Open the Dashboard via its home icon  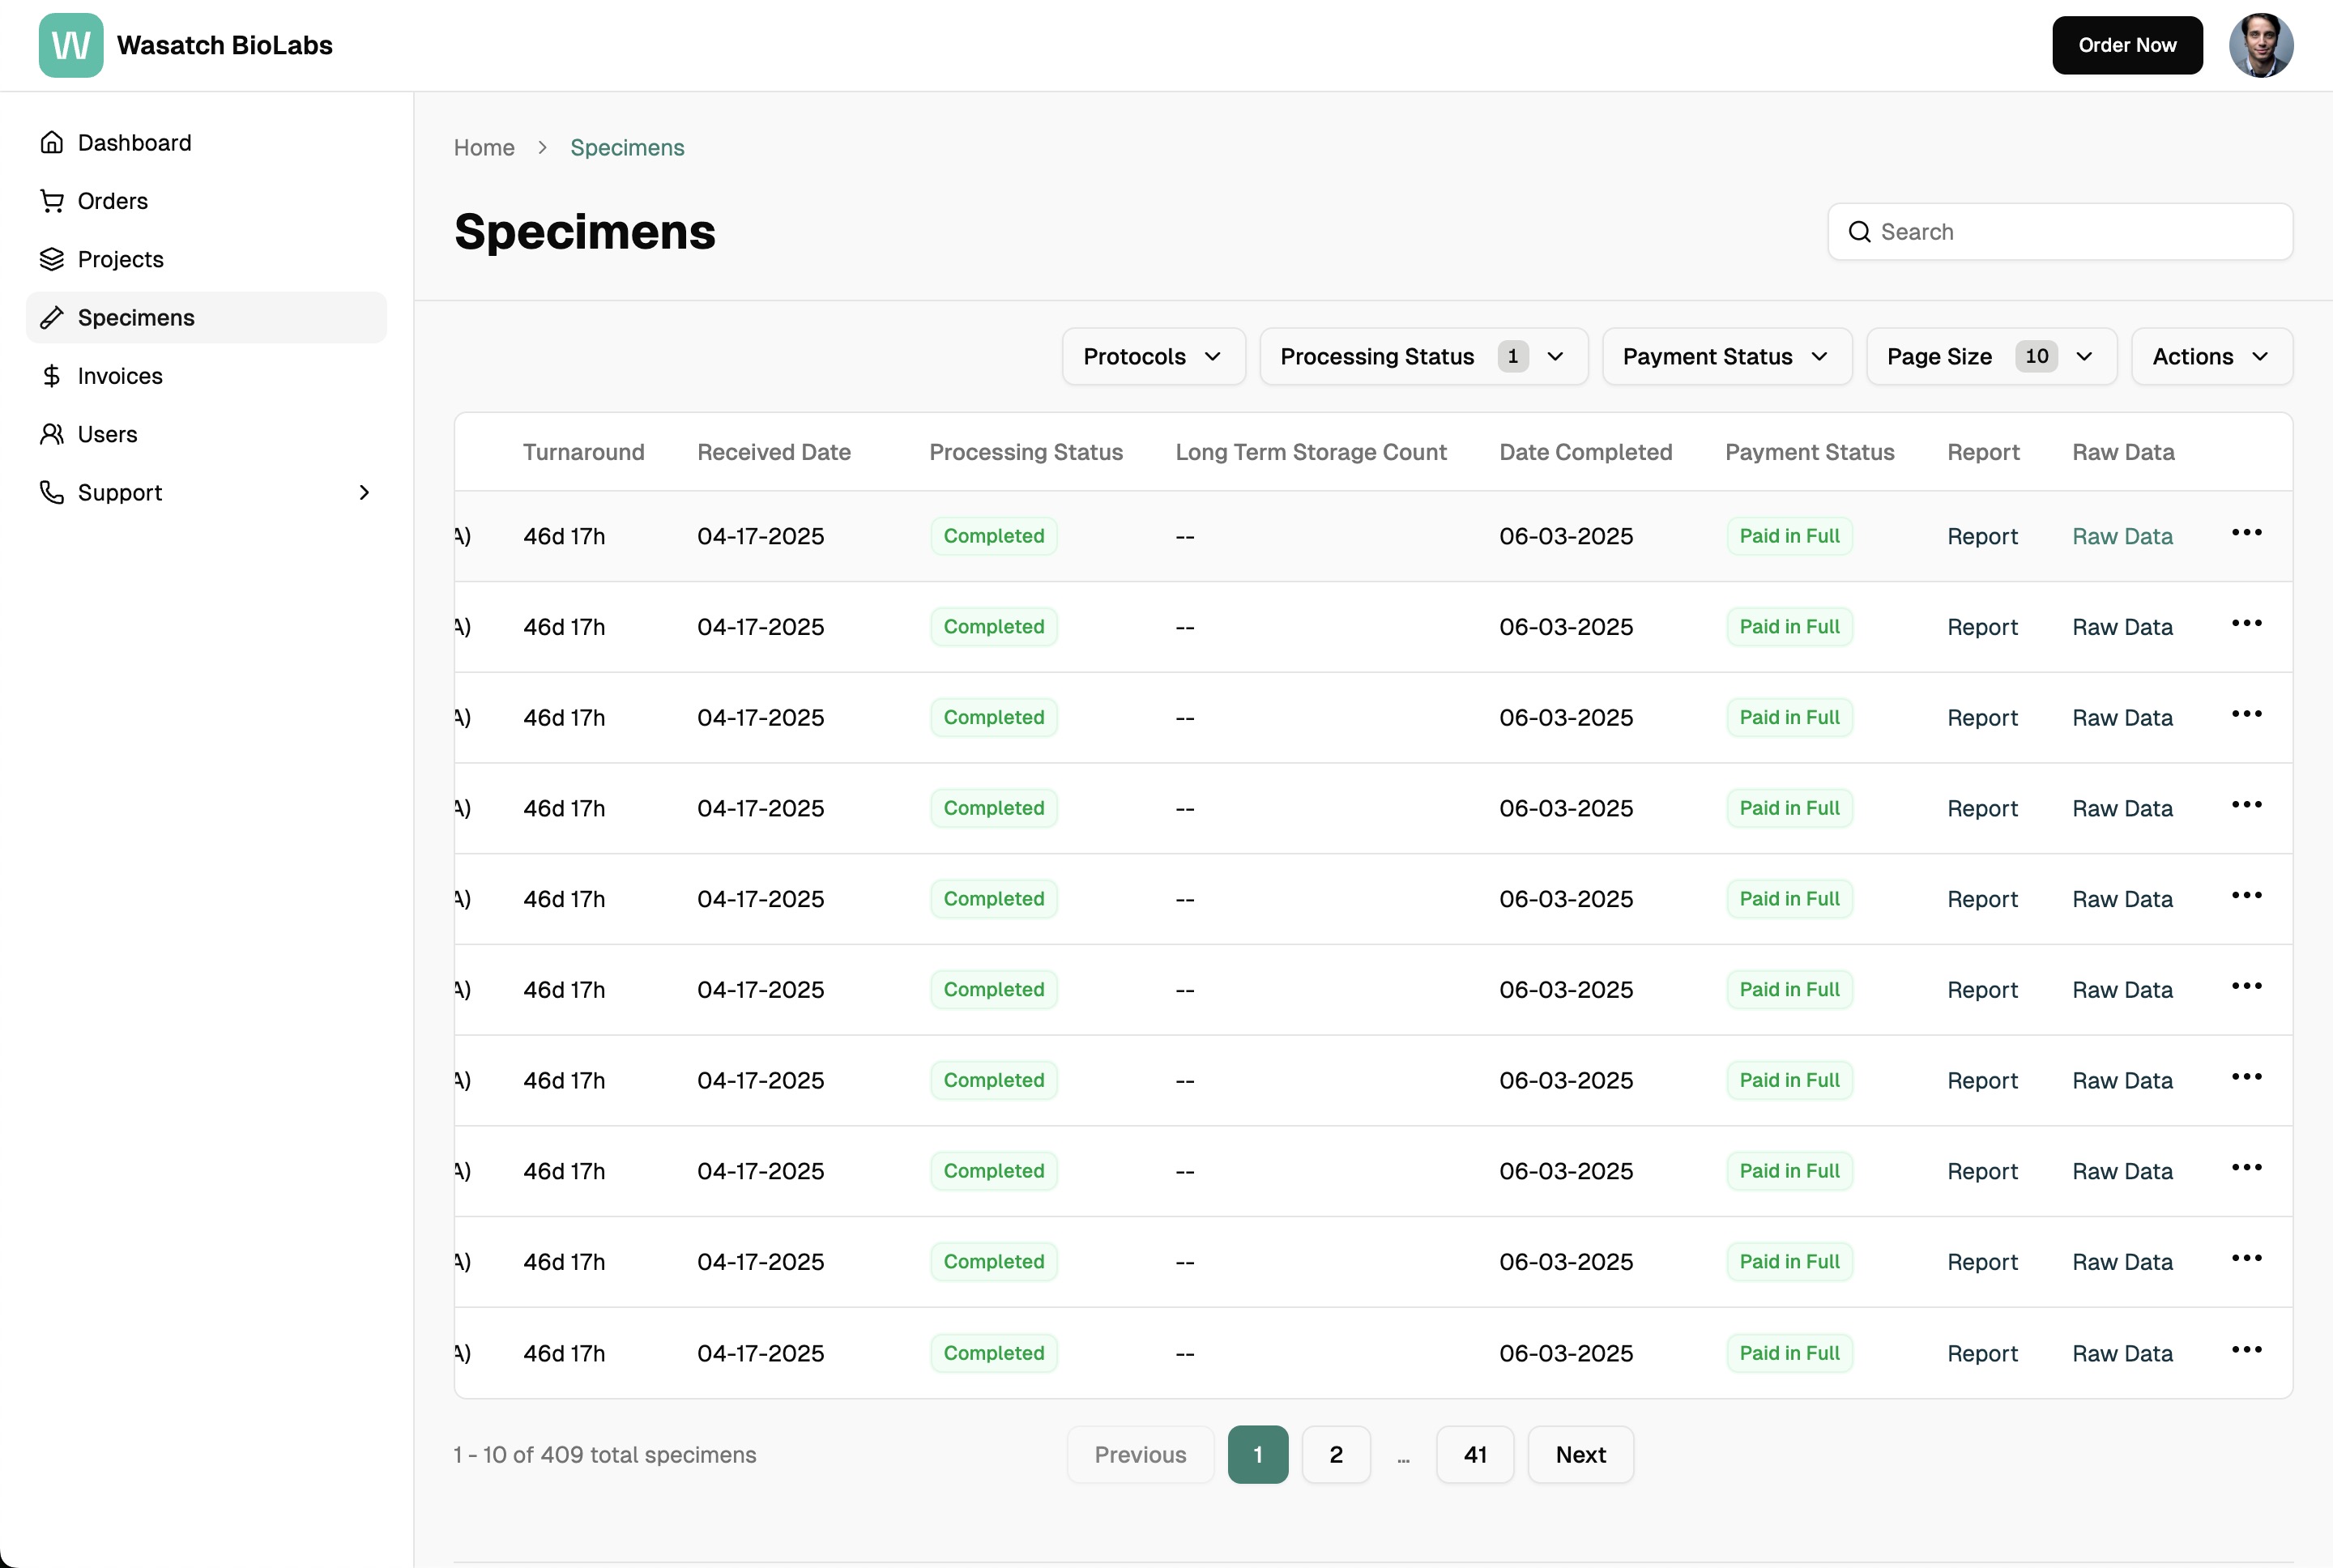[x=52, y=143]
